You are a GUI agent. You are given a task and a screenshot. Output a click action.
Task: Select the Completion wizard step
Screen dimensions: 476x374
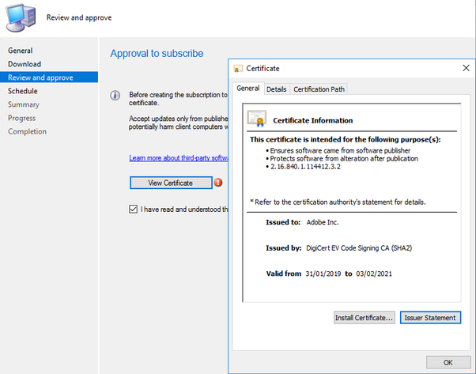coord(28,131)
